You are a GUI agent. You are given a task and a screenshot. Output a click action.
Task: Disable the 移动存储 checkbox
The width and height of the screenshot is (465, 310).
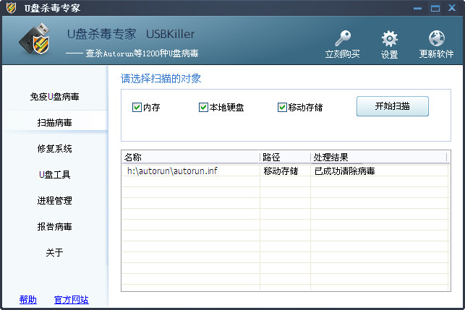[x=282, y=107]
